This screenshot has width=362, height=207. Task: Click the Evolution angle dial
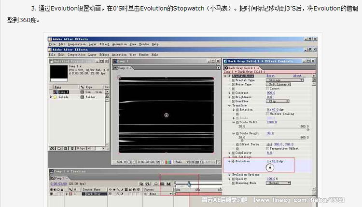pos(270,168)
